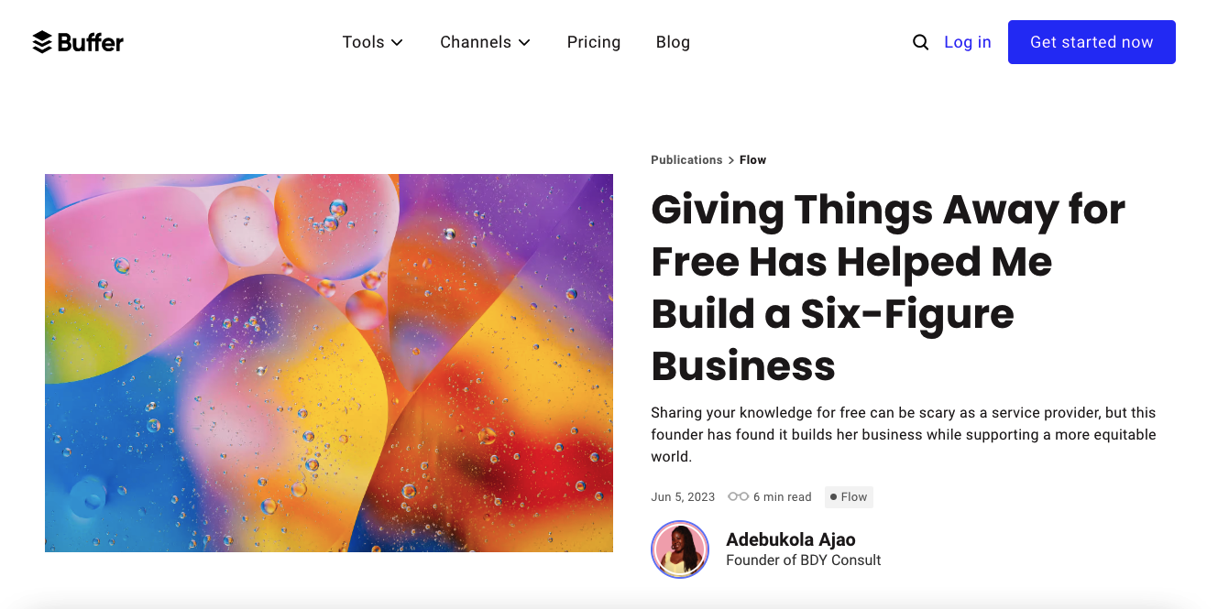Click the colorful bubbles article image
The height and width of the screenshot is (609, 1218).
pos(329,363)
